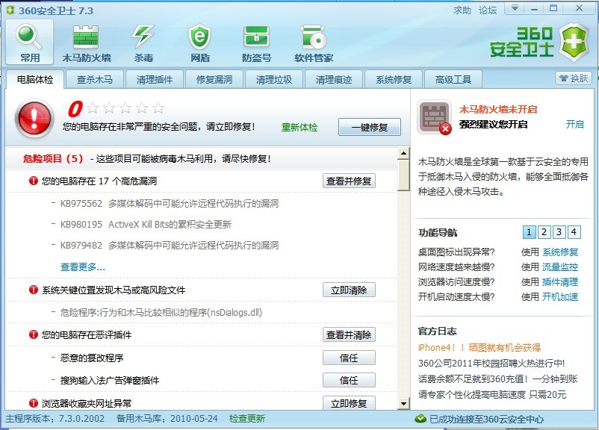Open 话费余额不足就到360充值 news item
Image resolution: width=599 pixels, height=430 pixels.
tap(497, 378)
